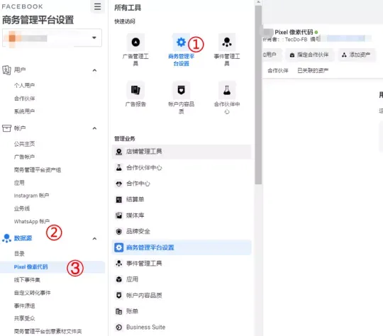Select WhatsApp 帐户 in the sidebar
The width and height of the screenshot is (383, 336).
tap(31, 221)
